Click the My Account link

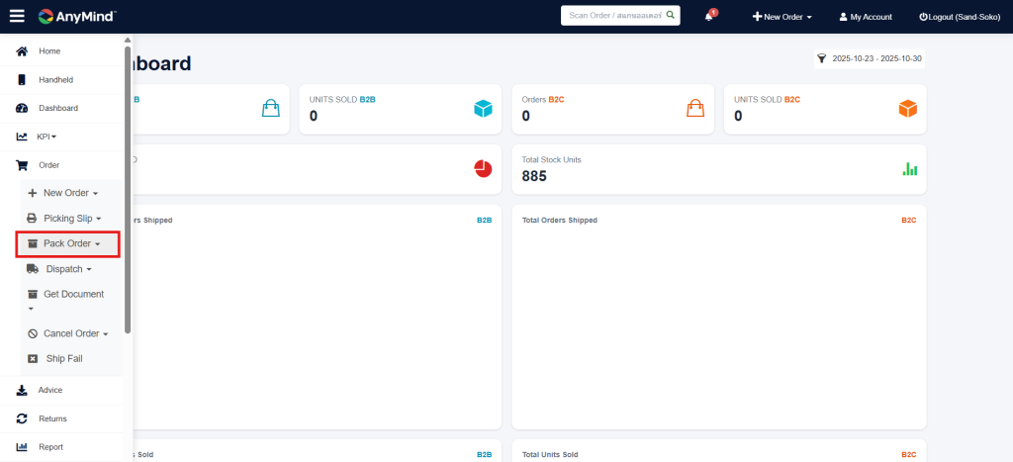(x=866, y=17)
